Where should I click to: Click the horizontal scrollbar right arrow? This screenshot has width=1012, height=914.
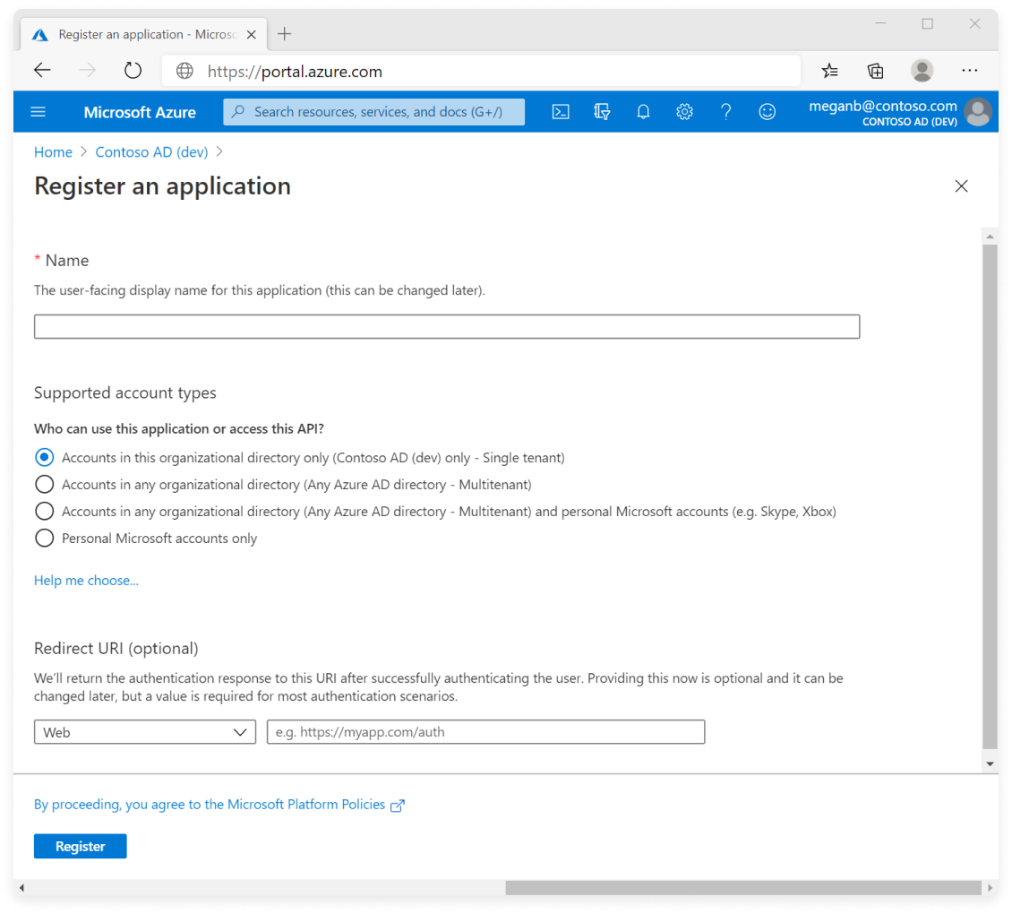(989, 887)
